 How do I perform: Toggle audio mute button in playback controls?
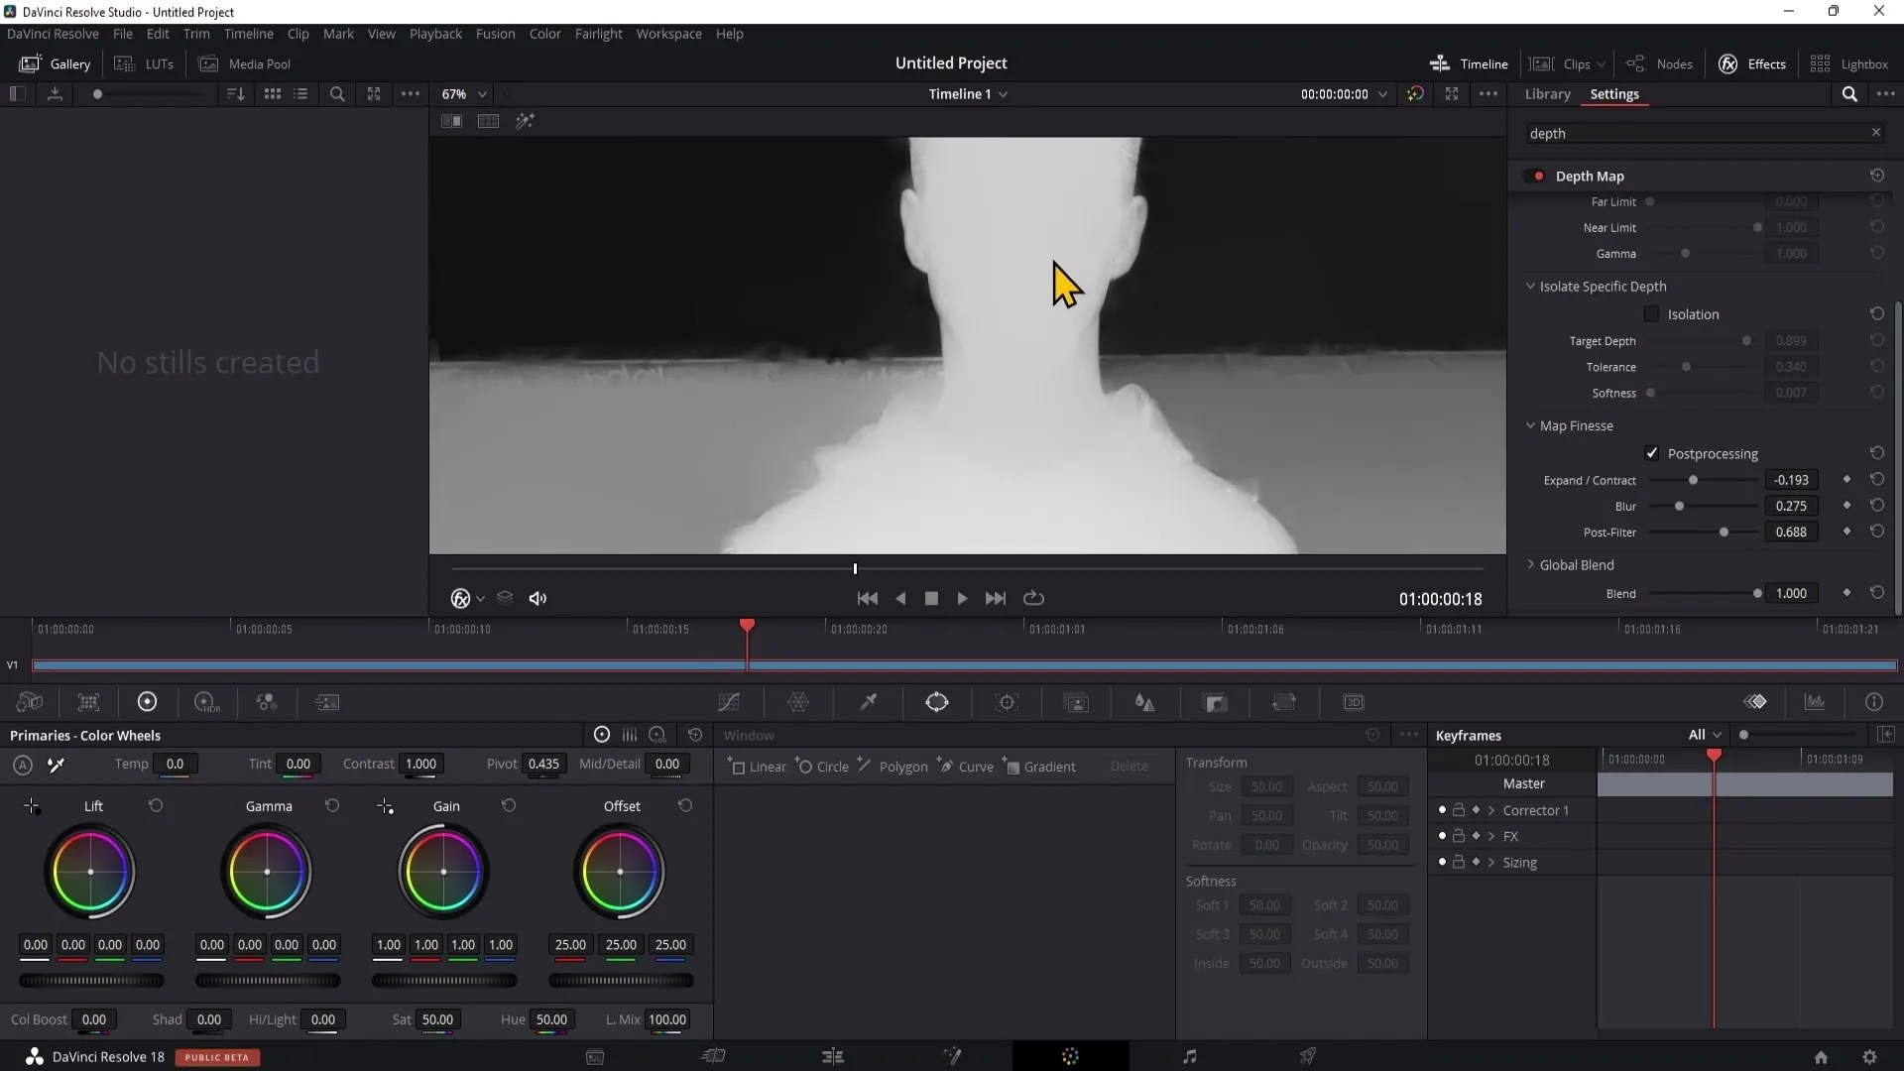point(537,598)
